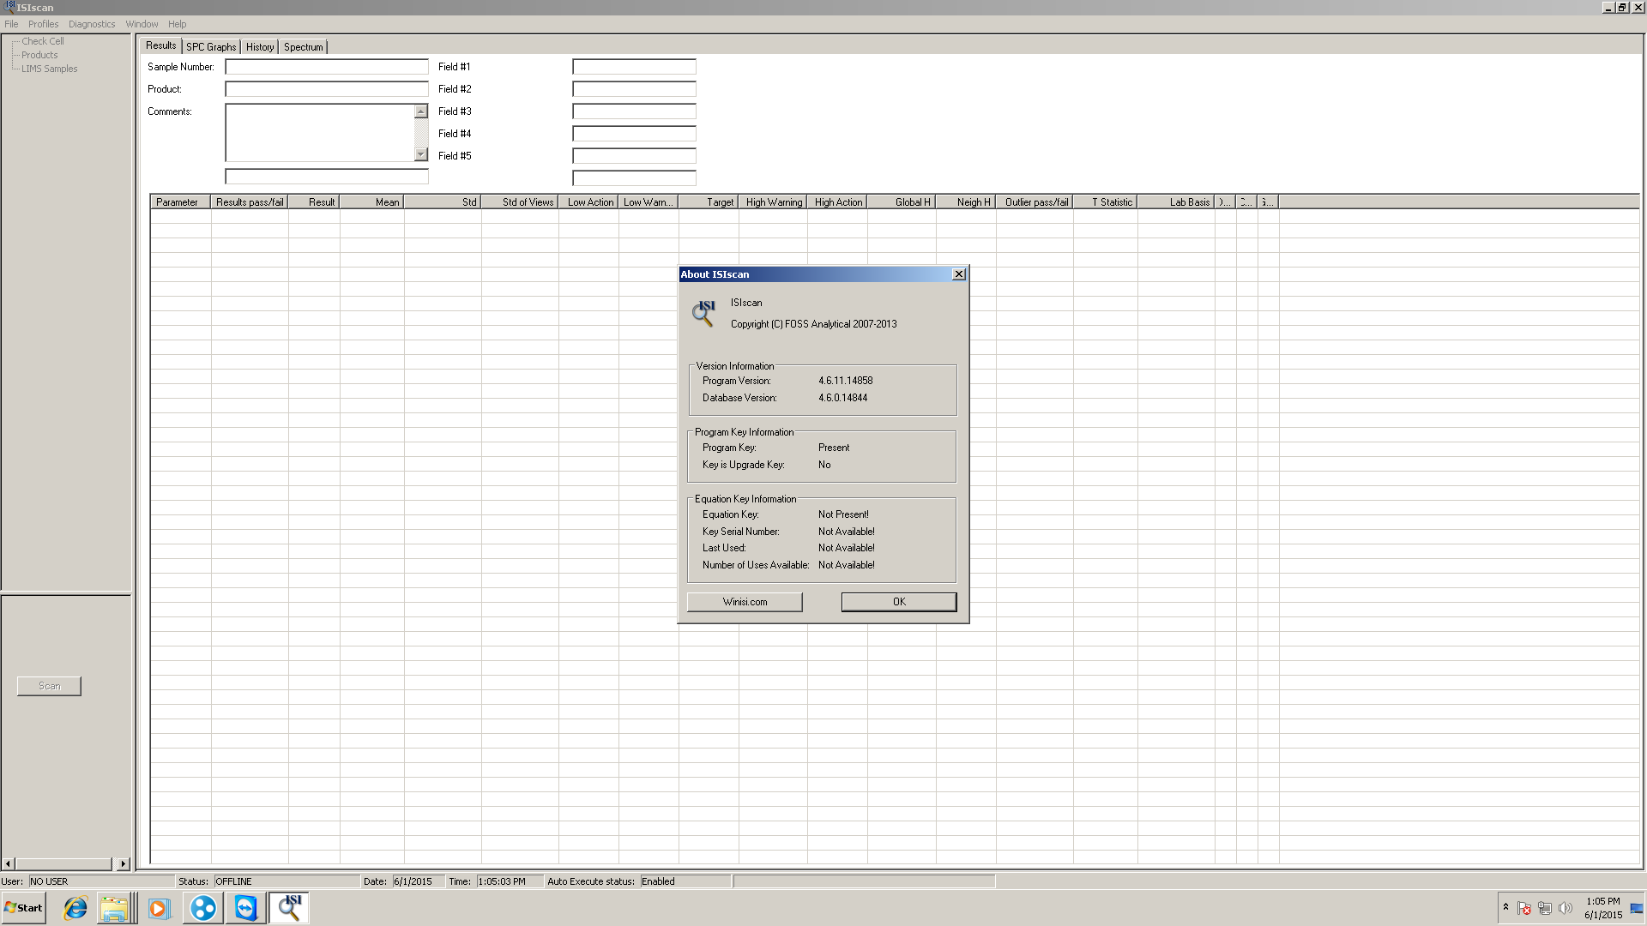Open the Diagnostics menu
This screenshot has width=1647, height=926.
pyautogui.click(x=92, y=24)
